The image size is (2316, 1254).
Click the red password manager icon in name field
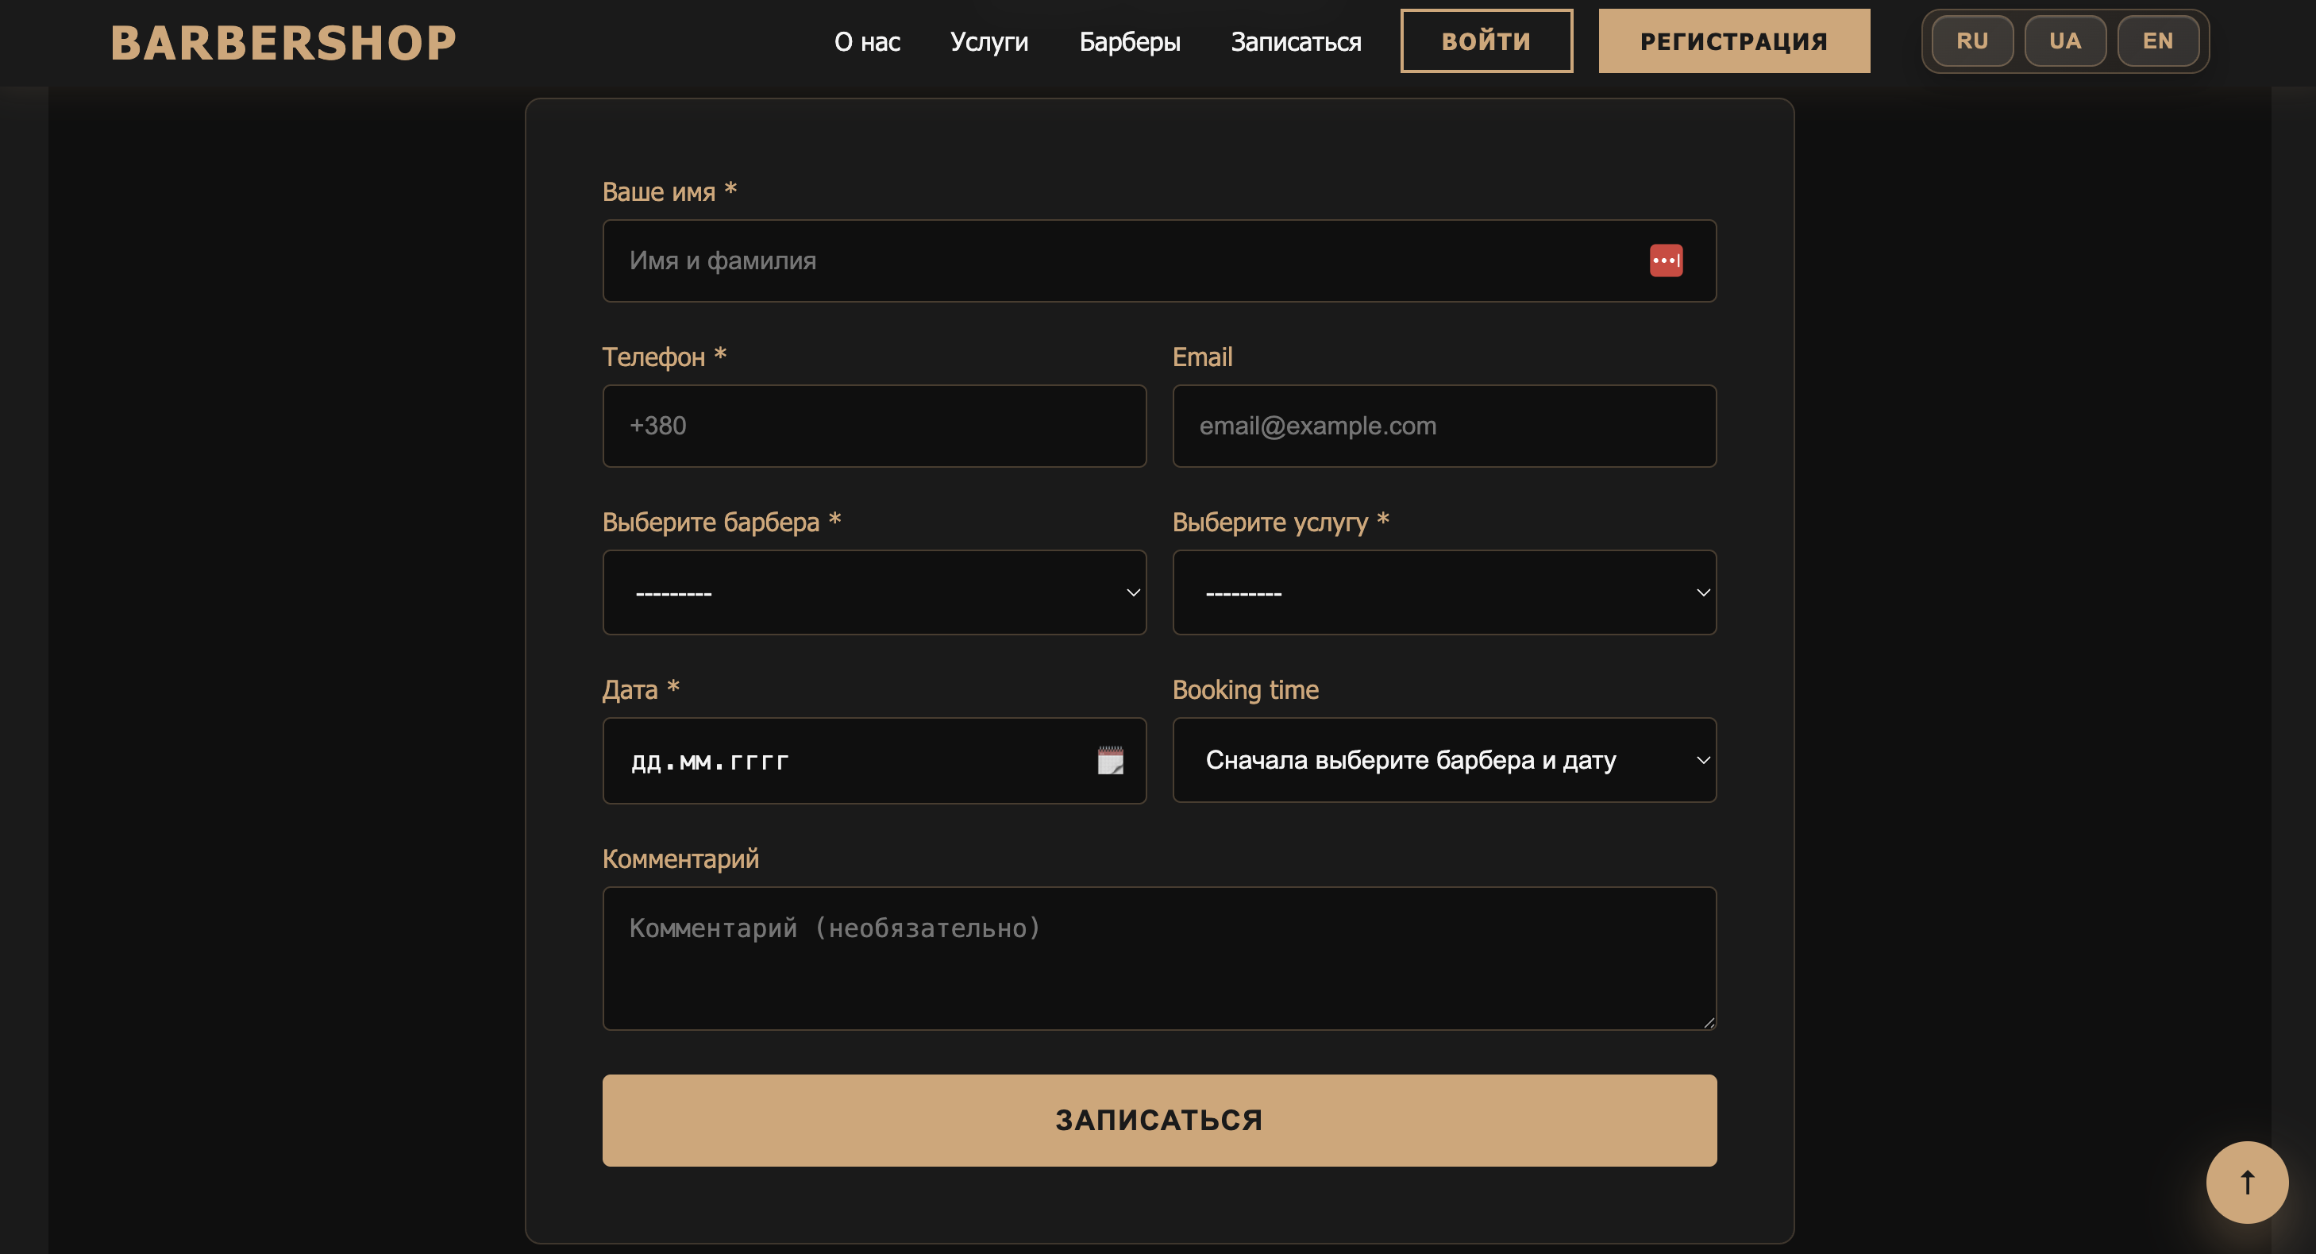coord(1665,260)
